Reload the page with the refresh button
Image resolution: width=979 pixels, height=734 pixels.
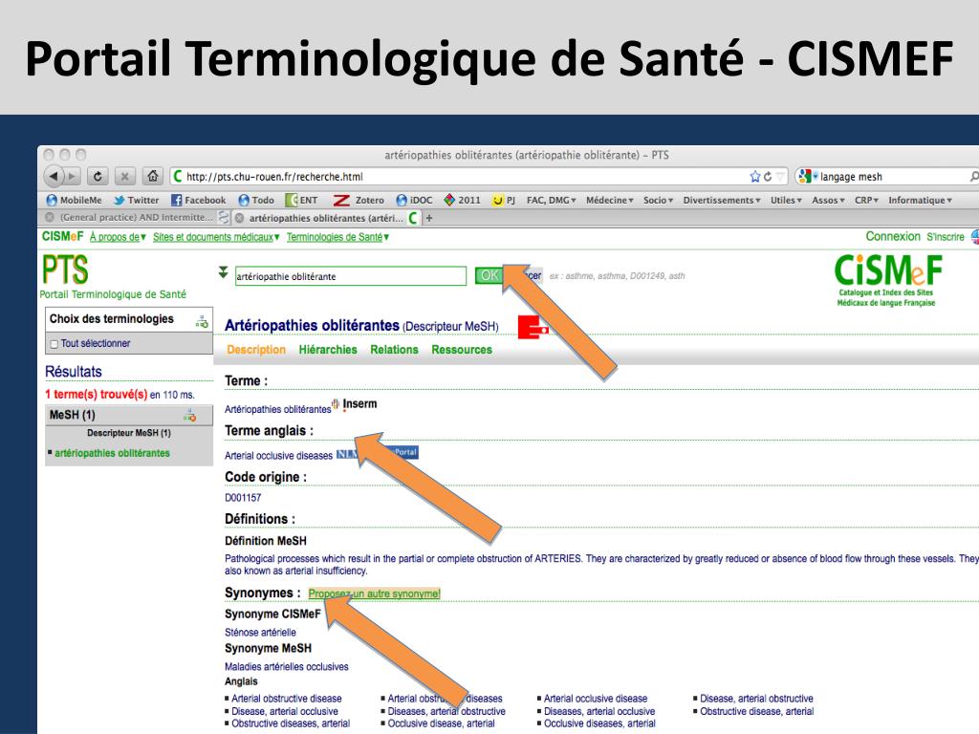coord(98,177)
